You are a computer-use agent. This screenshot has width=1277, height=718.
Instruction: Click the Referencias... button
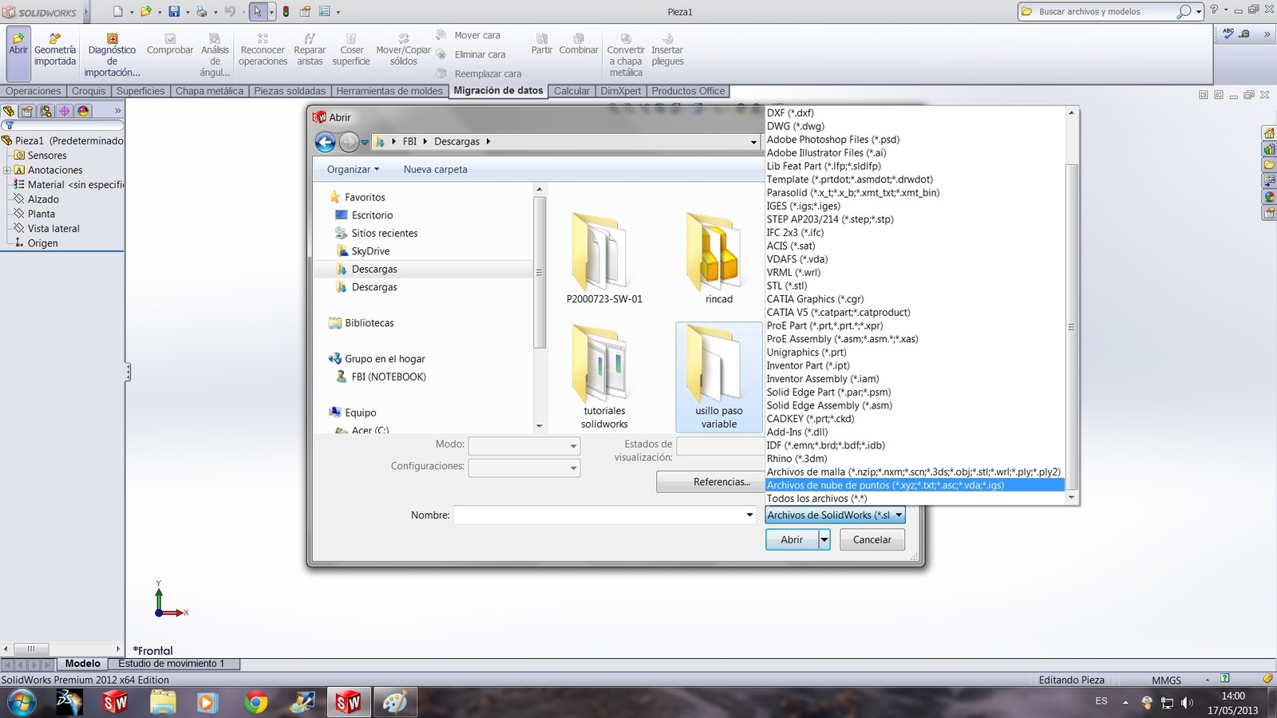coord(722,482)
